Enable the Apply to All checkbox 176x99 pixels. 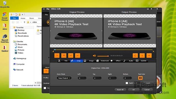127,83
